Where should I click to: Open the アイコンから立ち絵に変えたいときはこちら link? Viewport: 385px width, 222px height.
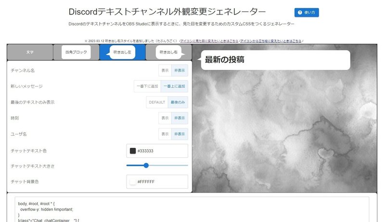point(271,41)
